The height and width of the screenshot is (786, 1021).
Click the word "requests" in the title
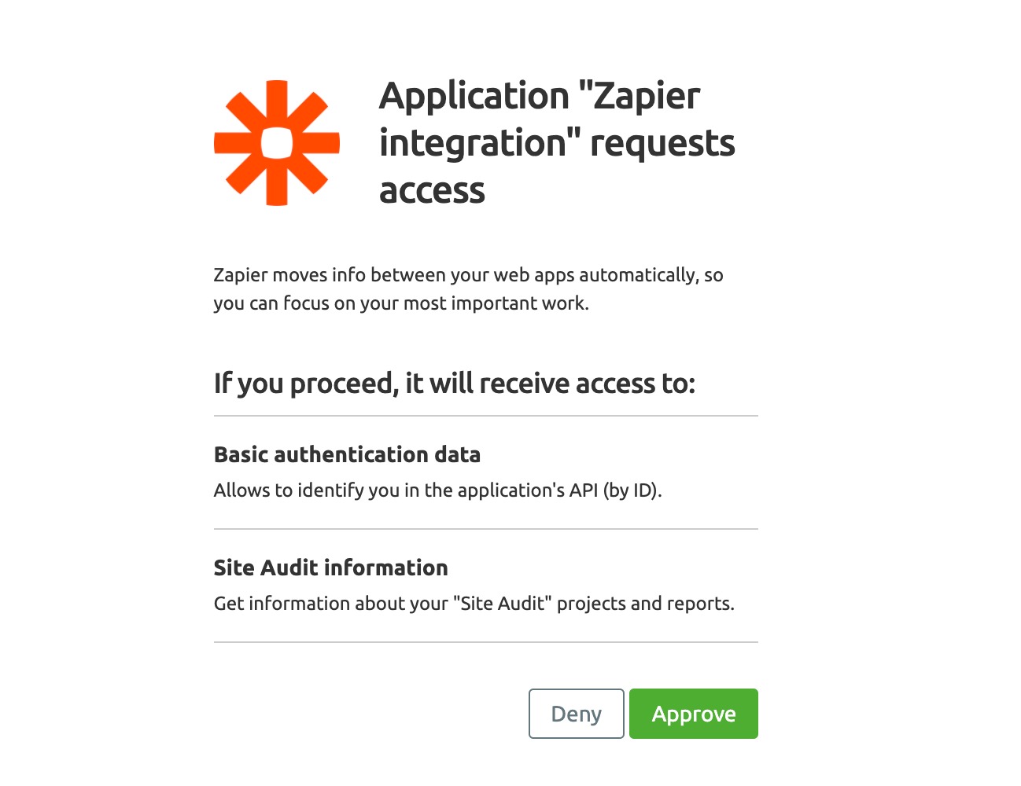click(x=662, y=144)
